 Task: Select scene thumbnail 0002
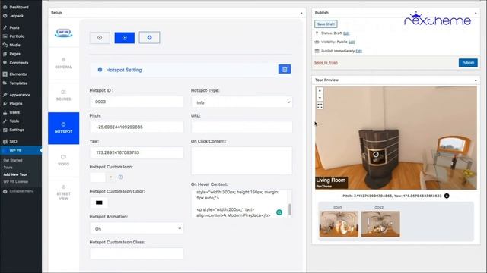(x=380, y=224)
